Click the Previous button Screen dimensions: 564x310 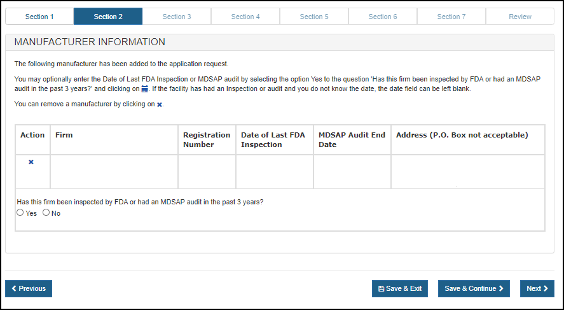point(29,288)
